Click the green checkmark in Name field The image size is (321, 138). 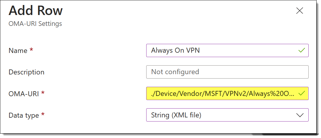click(301, 50)
